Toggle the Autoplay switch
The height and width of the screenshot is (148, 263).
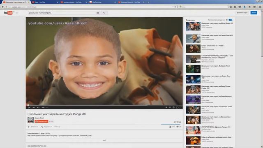(x=231, y=20)
